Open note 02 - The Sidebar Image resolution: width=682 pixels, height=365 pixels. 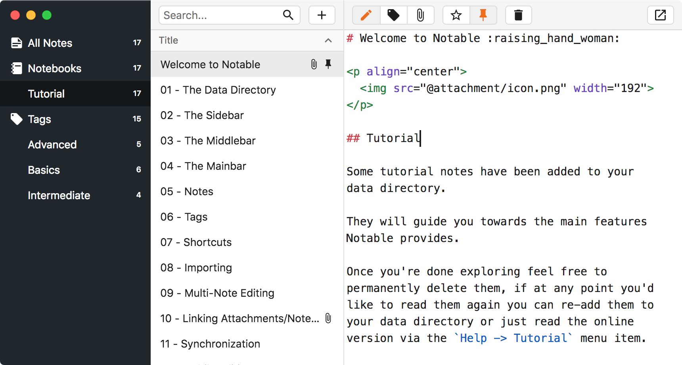click(x=247, y=115)
